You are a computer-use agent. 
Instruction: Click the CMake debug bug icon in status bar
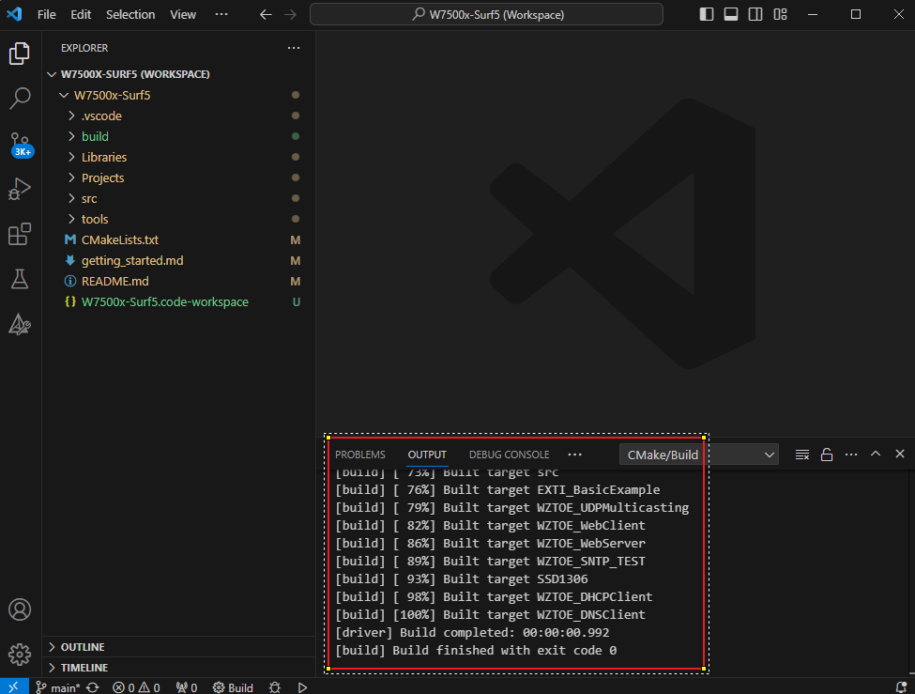(275, 687)
